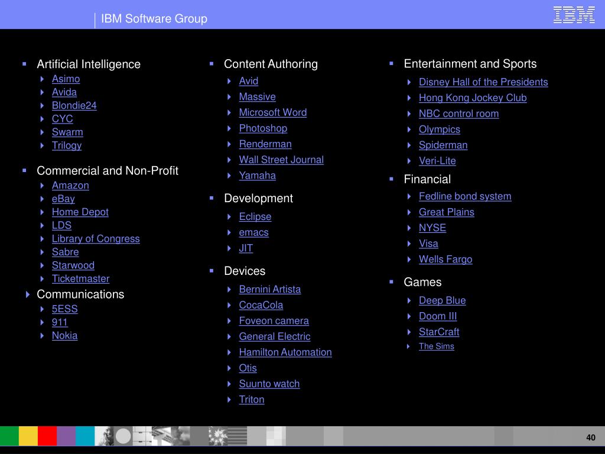Screen dimensions: 605x454
Task: Open Blondie24 link
Action: coord(74,105)
